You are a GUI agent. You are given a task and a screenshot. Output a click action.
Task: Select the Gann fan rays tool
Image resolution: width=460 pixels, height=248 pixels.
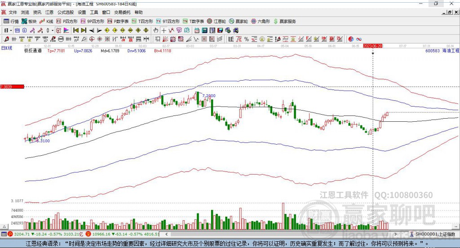click(x=165, y=39)
